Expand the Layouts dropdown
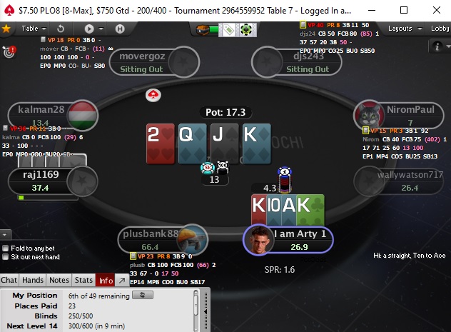The image size is (451, 332). click(405, 29)
